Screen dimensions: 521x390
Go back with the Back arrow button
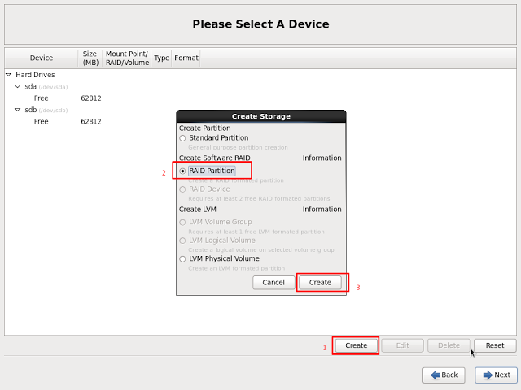tap(444, 375)
